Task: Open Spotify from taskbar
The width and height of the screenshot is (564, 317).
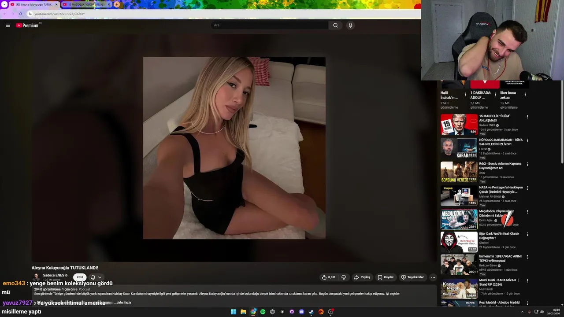Action: click(263, 312)
